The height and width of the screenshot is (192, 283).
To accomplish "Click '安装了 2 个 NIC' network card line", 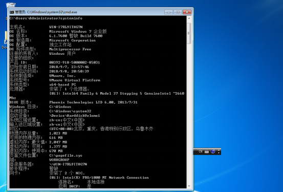I will 67,173.
